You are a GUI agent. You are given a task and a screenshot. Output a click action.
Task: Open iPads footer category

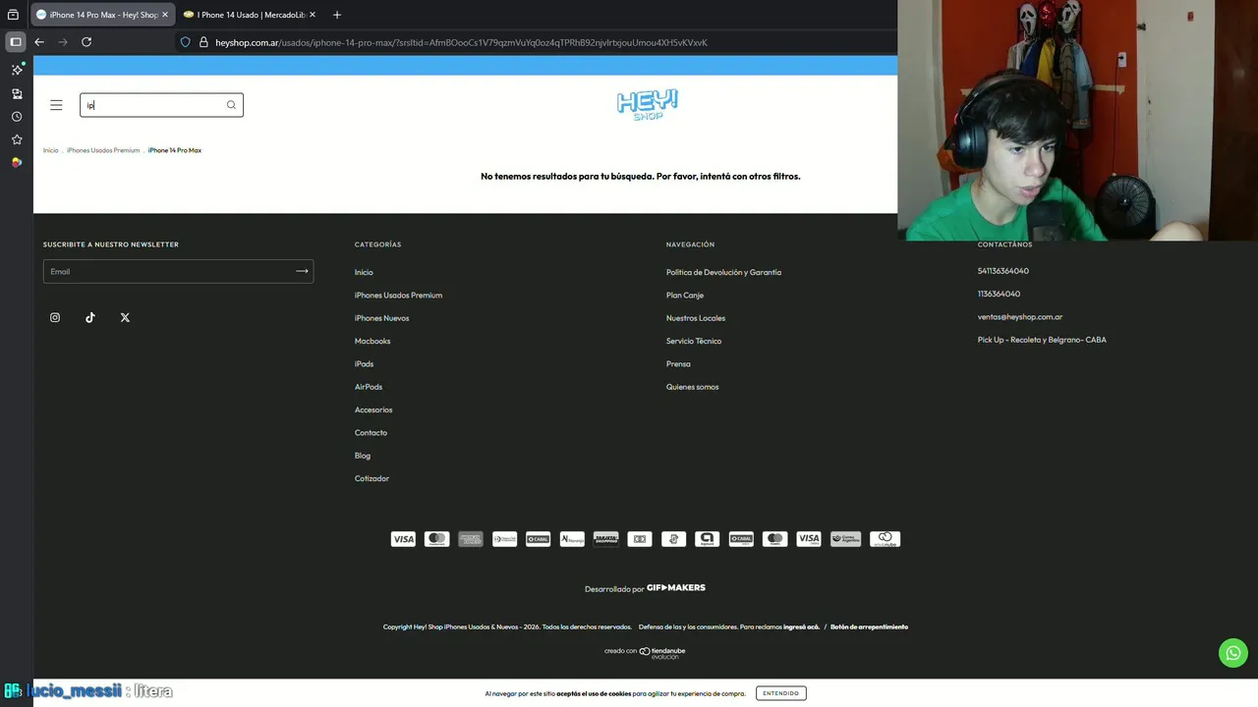(364, 363)
